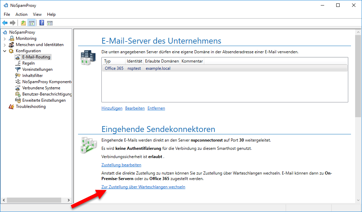
Task: Click the tree pane right scroll arrow
Action: tap(68, 200)
